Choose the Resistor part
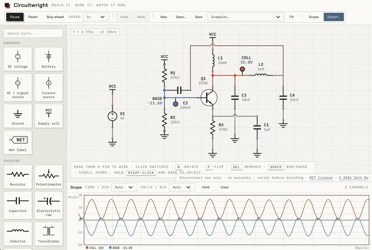This screenshot has height=250, width=372. tap(18, 177)
